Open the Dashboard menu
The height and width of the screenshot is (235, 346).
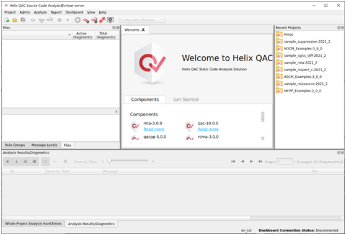74,12
